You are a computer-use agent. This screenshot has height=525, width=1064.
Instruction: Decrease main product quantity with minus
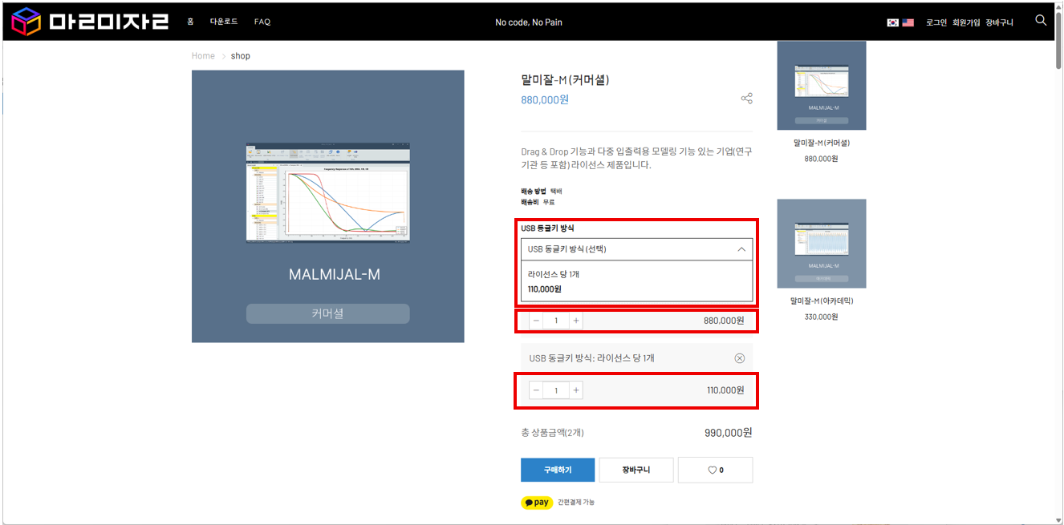(x=536, y=321)
